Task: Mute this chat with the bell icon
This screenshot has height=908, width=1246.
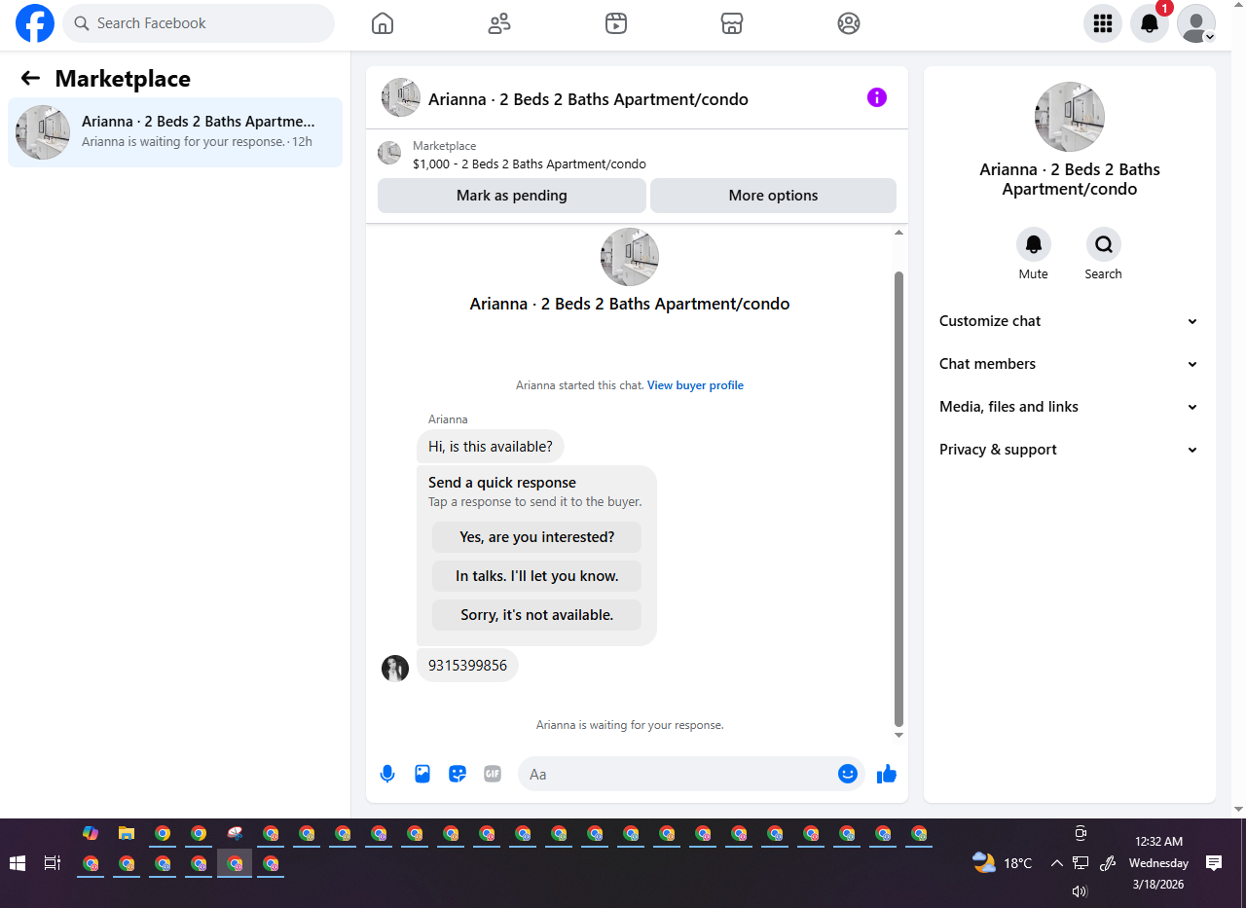Action: point(1034,244)
